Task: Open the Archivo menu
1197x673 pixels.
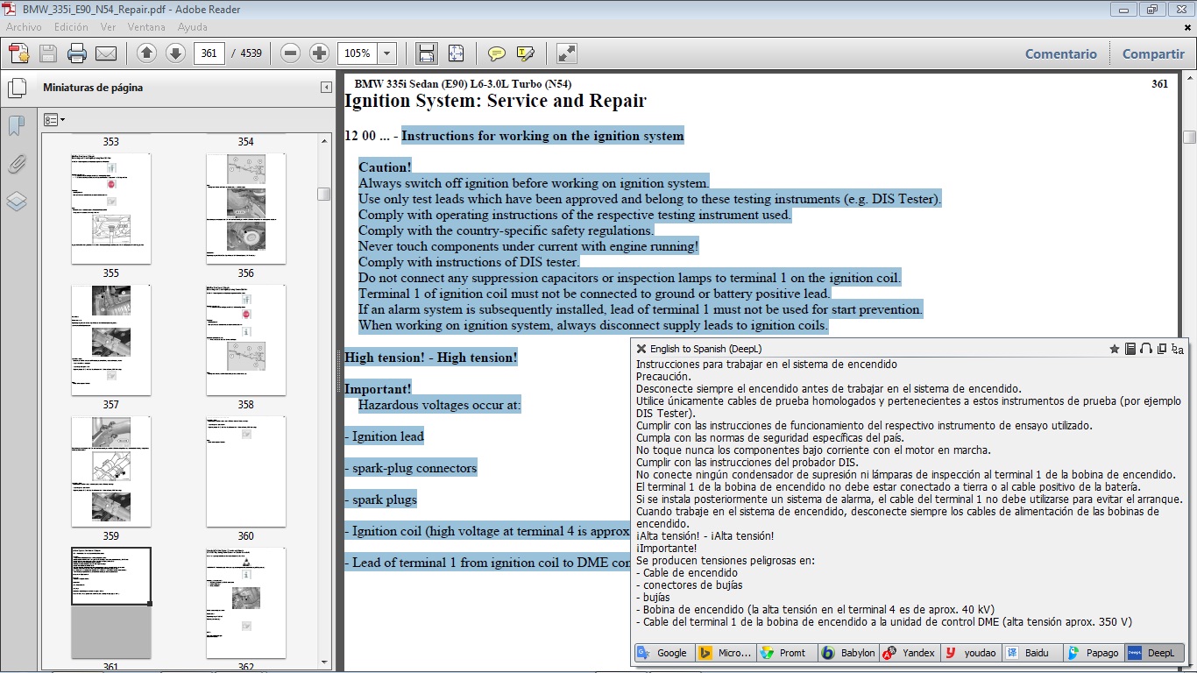Action: pyautogui.click(x=24, y=27)
